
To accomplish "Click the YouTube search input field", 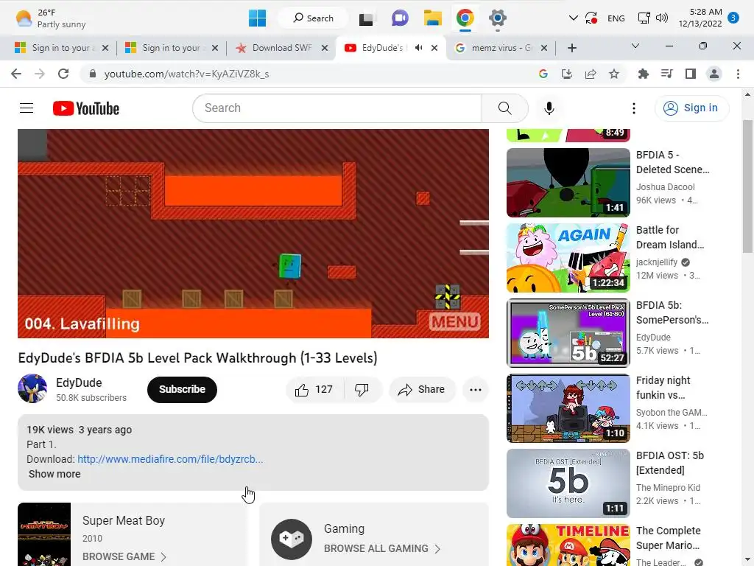I will coord(337,108).
